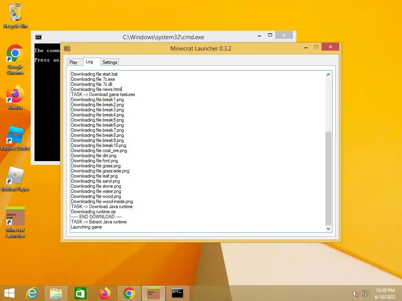Click log line 'Downloading file stone.png'
The image size is (402, 301).
click(x=96, y=186)
